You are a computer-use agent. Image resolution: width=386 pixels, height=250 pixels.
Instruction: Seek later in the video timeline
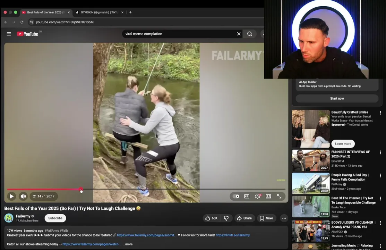183,189
